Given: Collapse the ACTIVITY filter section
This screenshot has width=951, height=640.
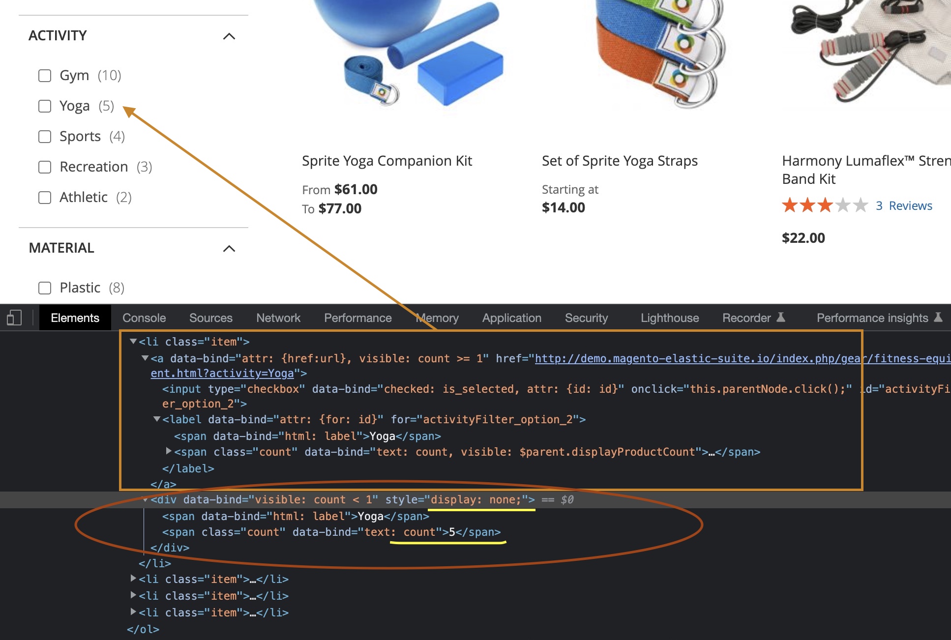Looking at the screenshot, I should (x=228, y=36).
